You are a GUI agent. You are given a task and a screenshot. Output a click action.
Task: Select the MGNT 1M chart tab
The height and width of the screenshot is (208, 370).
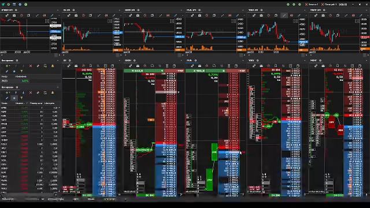[x=316, y=10]
